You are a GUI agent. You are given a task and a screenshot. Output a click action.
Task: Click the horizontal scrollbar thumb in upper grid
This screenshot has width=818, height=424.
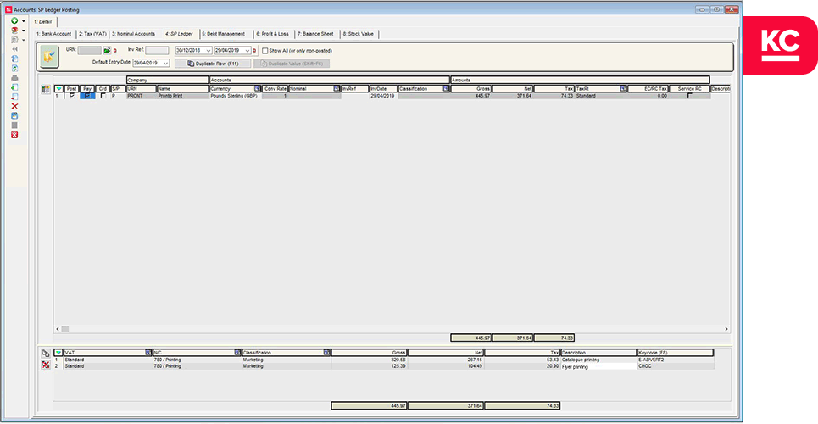(65, 329)
